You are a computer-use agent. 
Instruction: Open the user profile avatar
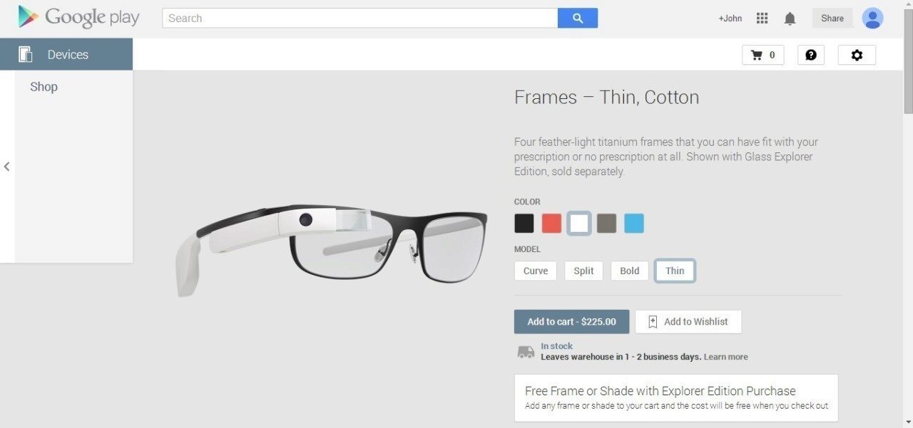click(872, 19)
